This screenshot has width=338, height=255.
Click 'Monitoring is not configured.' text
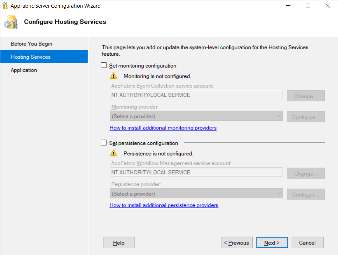(157, 76)
